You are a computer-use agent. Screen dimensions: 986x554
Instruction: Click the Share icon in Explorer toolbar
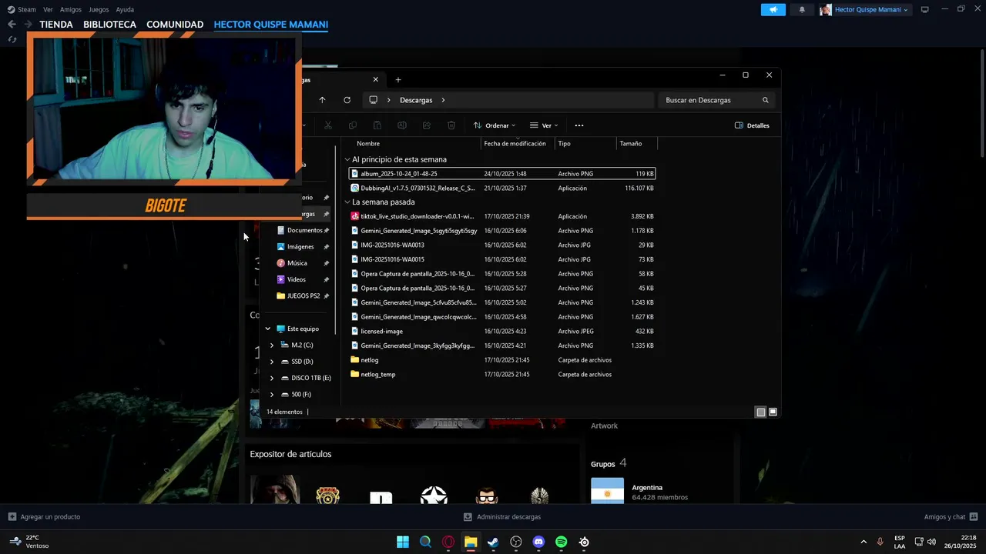[427, 125]
